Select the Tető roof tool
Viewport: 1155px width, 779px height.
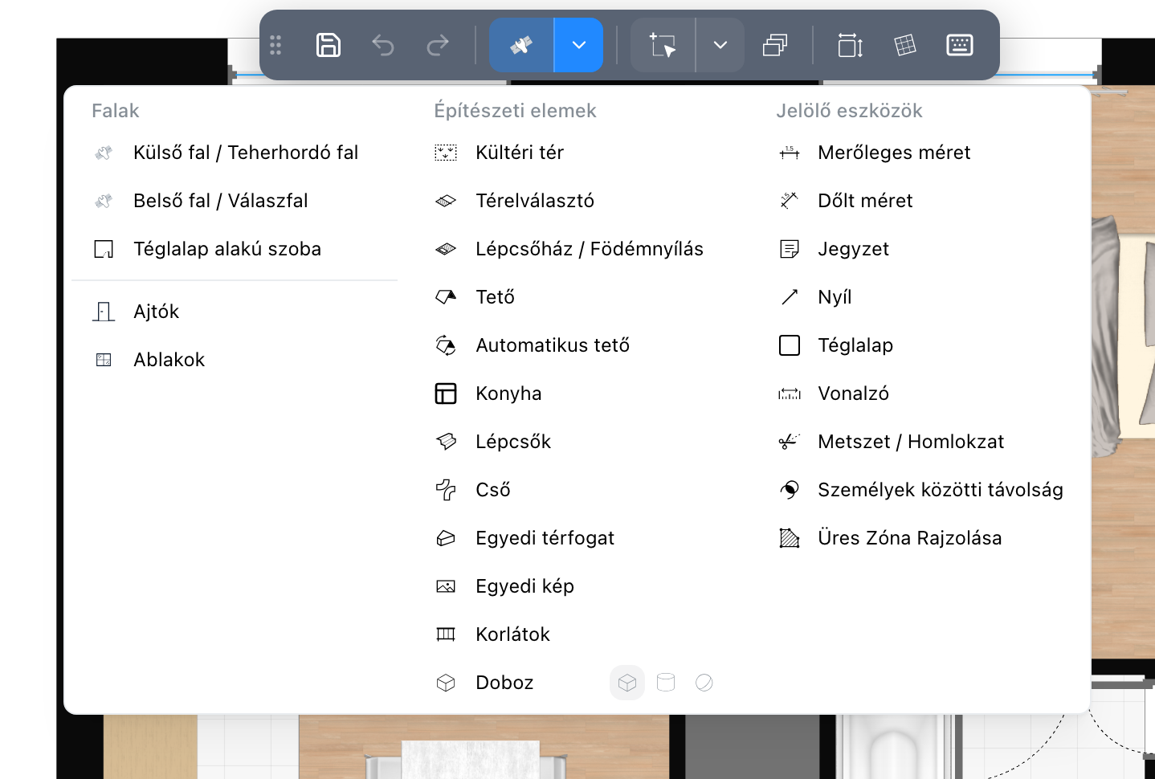[x=577, y=297]
